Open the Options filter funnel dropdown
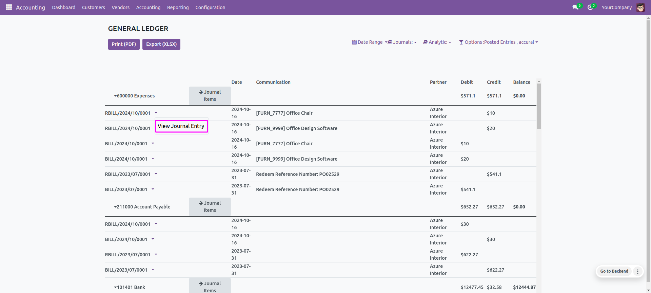The width and height of the screenshot is (651, 293). pyautogui.click(x=498, y=42)
